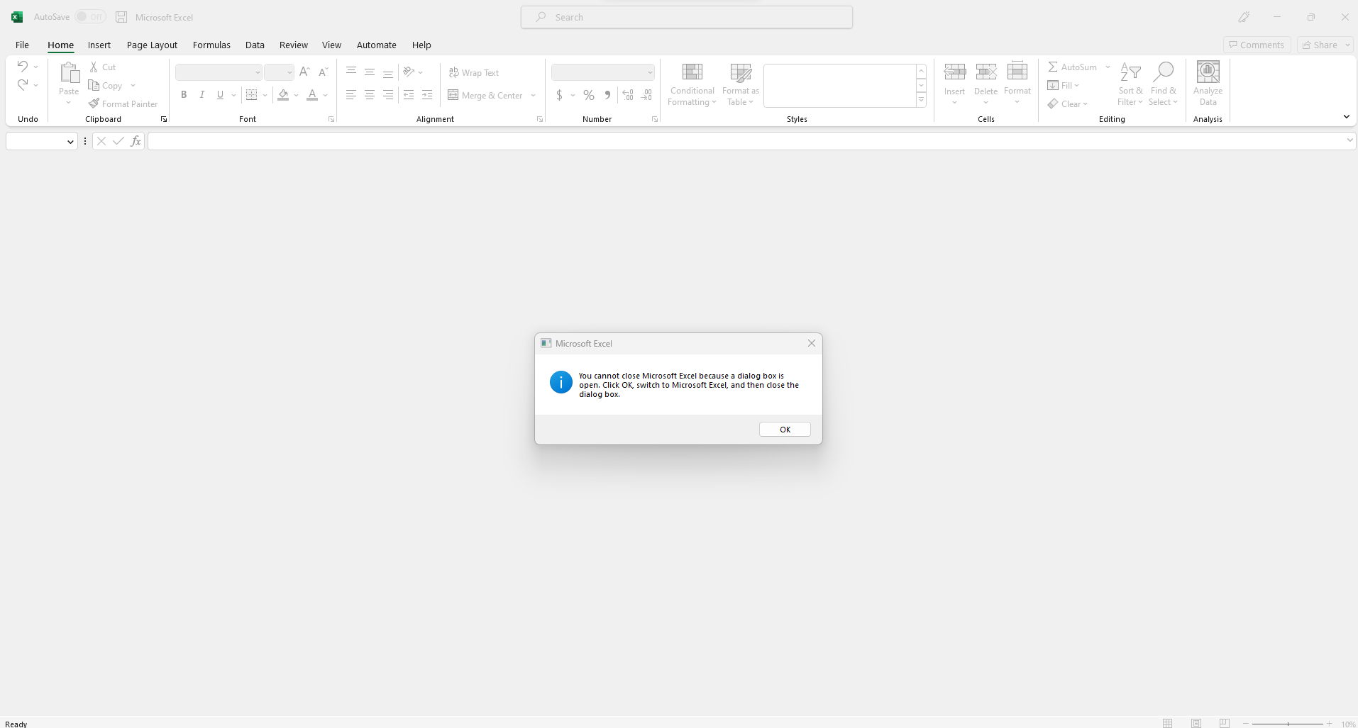Switch to the Insert tab

point(99,45)
